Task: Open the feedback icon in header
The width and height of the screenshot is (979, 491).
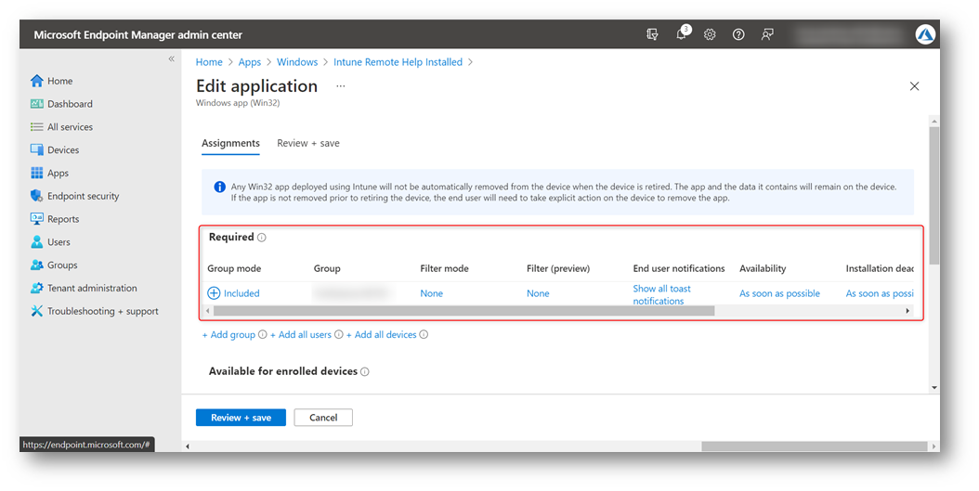Action: (767, 35)
